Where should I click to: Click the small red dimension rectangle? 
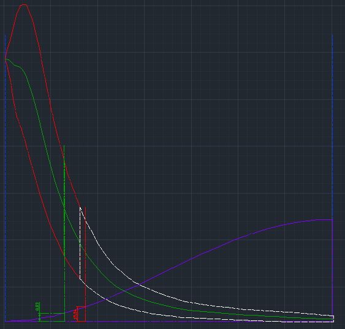click(81, 314)
